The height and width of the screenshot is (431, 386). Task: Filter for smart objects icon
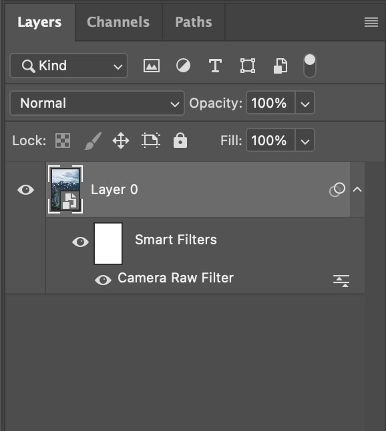(280, 66)
